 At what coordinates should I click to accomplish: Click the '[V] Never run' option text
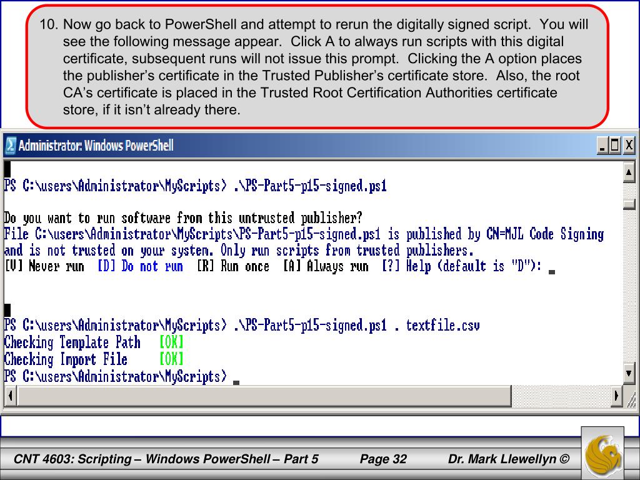(44, 266)
